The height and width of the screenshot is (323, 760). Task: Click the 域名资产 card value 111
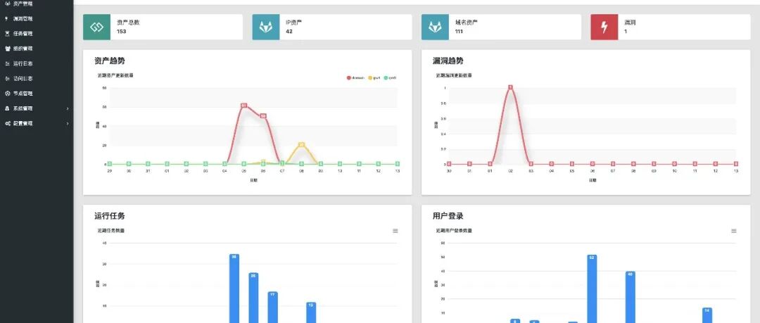[459, 32]
